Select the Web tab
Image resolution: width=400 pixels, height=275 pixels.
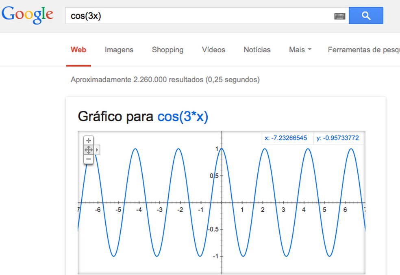point(78,50)
